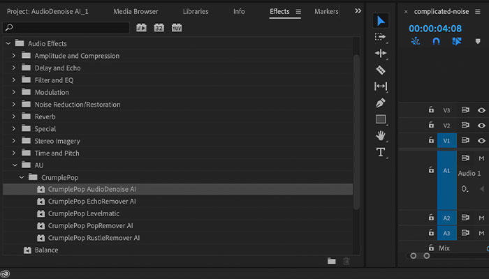Switch to the Project: AudioDenoise AI_1 tab
489x279 pixels.
pos(48,12)
